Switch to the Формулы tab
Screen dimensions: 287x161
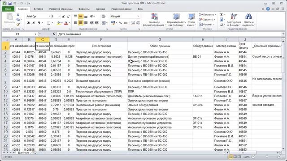[84, 9]
